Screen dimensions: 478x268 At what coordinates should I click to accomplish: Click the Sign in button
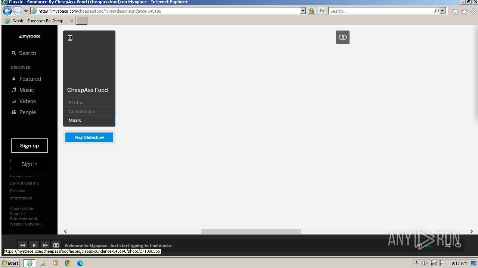[30, 164]
